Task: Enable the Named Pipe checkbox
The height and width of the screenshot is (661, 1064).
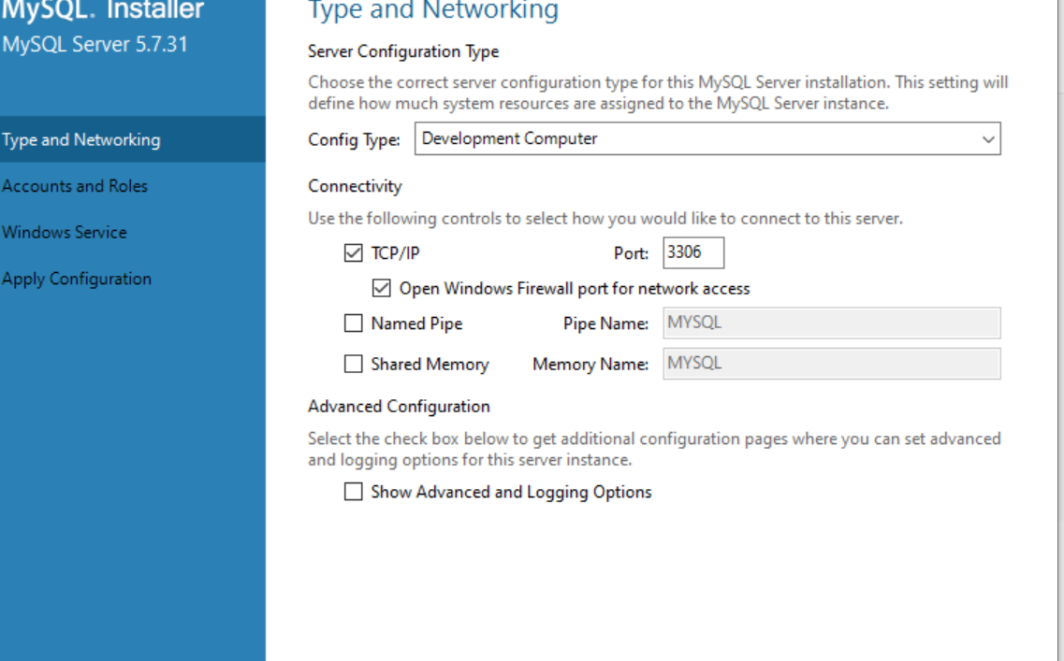Action: tap(353, 323)
